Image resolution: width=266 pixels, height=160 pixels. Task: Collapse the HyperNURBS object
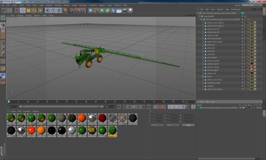tap(199, 16)
